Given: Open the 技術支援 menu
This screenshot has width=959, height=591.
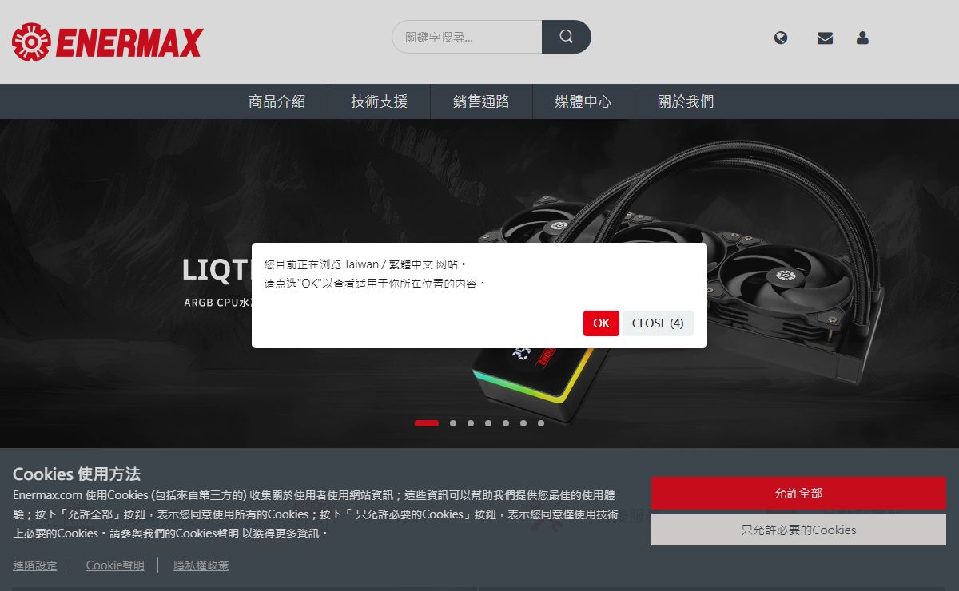Looking at the screenshot, I should [x=380, y=101].
